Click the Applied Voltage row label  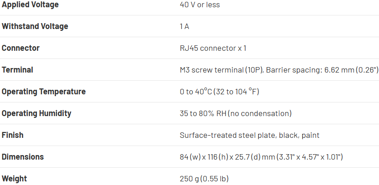coord(30,5)
